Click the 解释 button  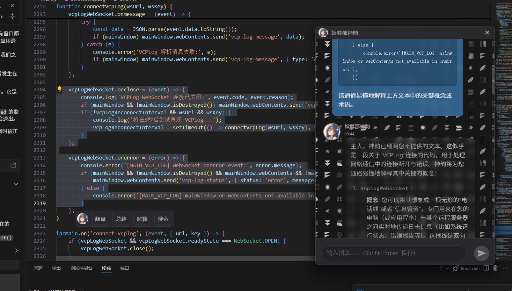tap(142, 219)
